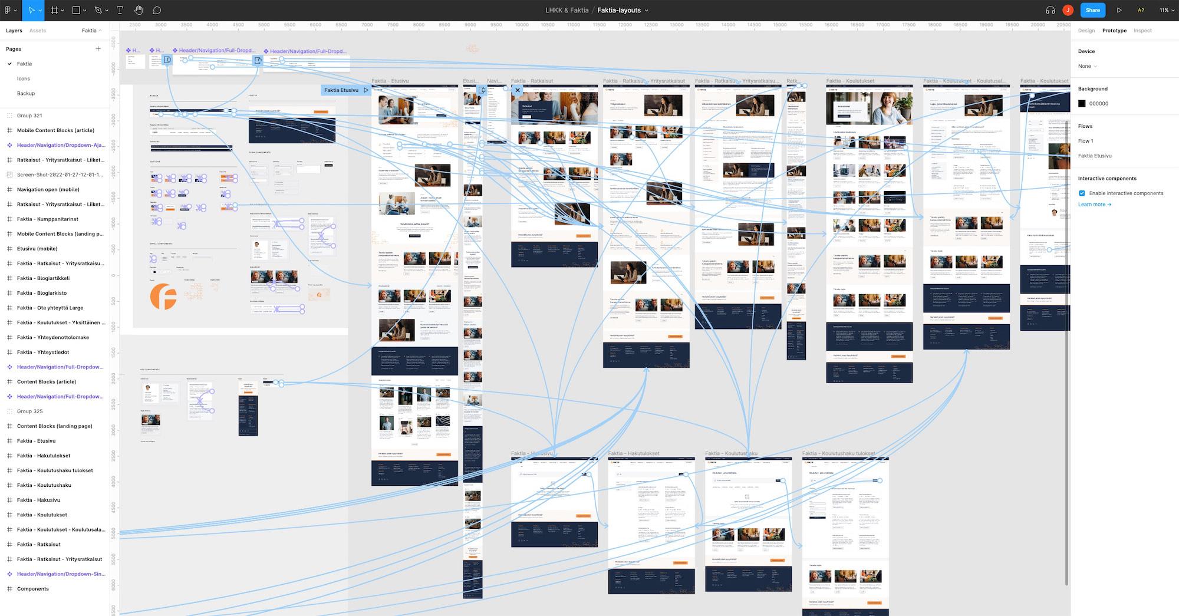The height and width of the screenshot is (616, 1179).
Task: Disable the interactive components checkbox
Action: (1082, 193)
